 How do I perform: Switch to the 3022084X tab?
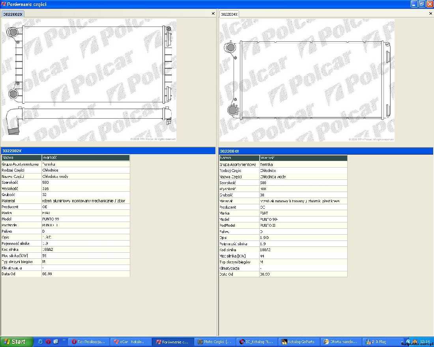tap(229, 14)
